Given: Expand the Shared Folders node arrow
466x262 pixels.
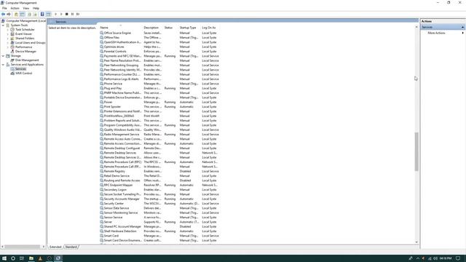Looking at the screenshot, I should (8, 39).
